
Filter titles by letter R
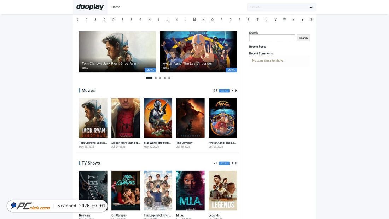(239, 19)
